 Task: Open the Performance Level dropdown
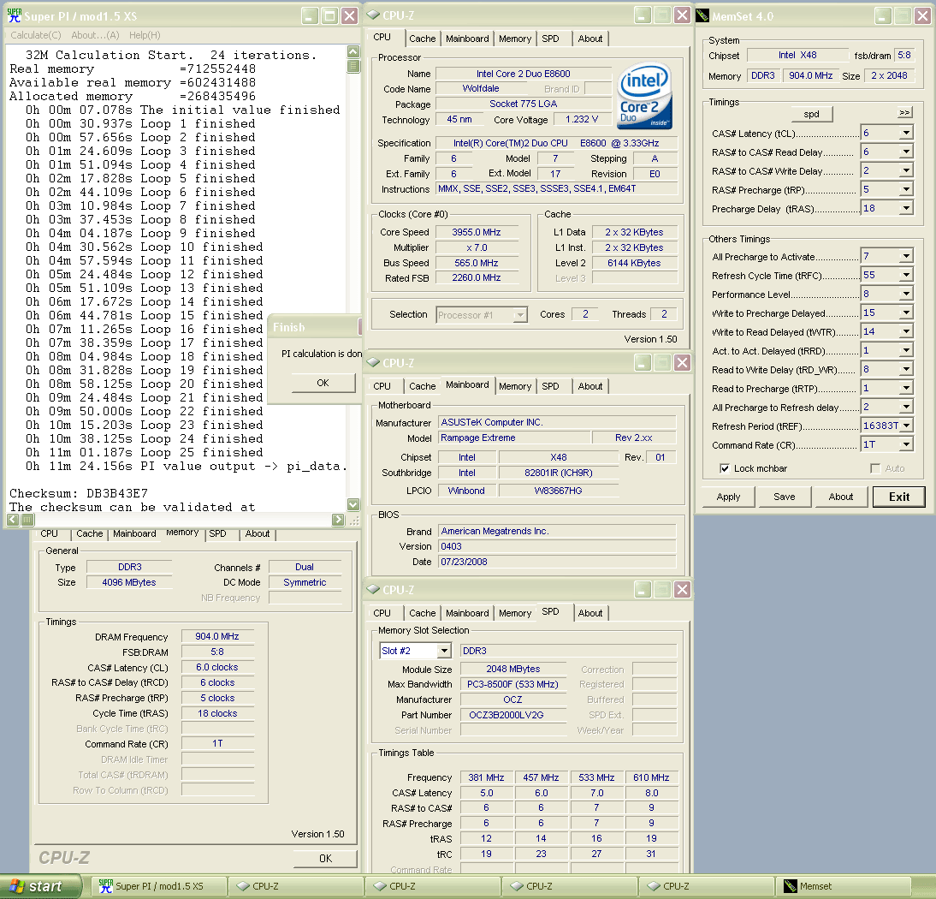click(x=906, y=294)
